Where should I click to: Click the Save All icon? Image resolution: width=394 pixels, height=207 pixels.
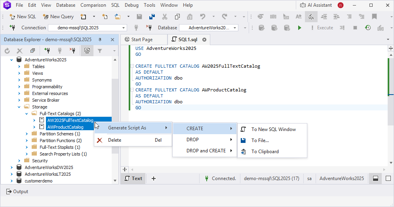[x=152, y=17]
